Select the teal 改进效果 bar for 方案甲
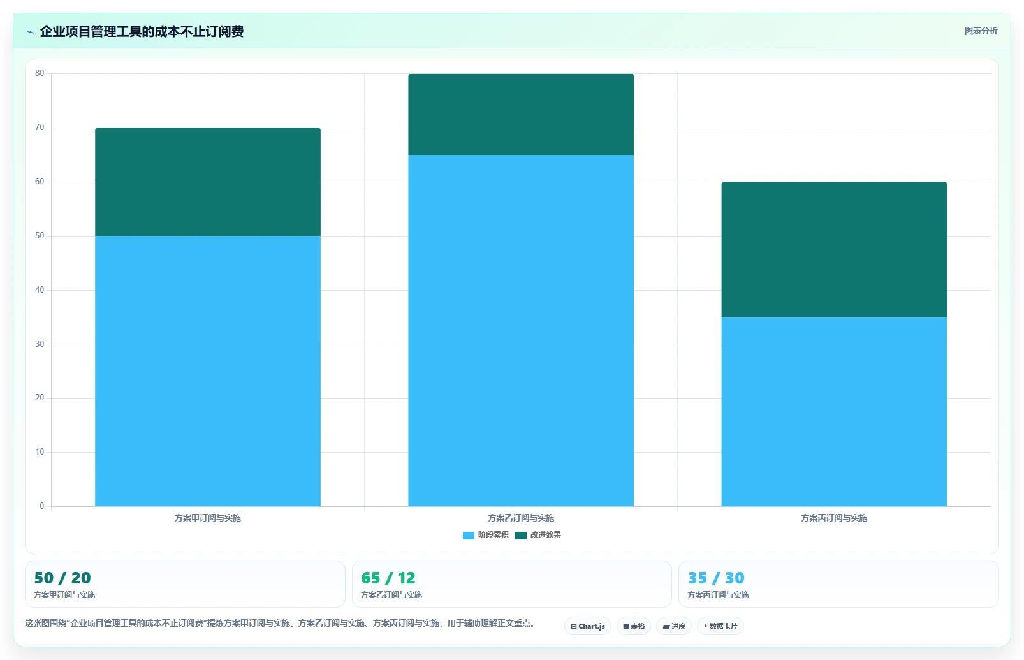This screenshot has width=1024, height=660. coord(208,182)
